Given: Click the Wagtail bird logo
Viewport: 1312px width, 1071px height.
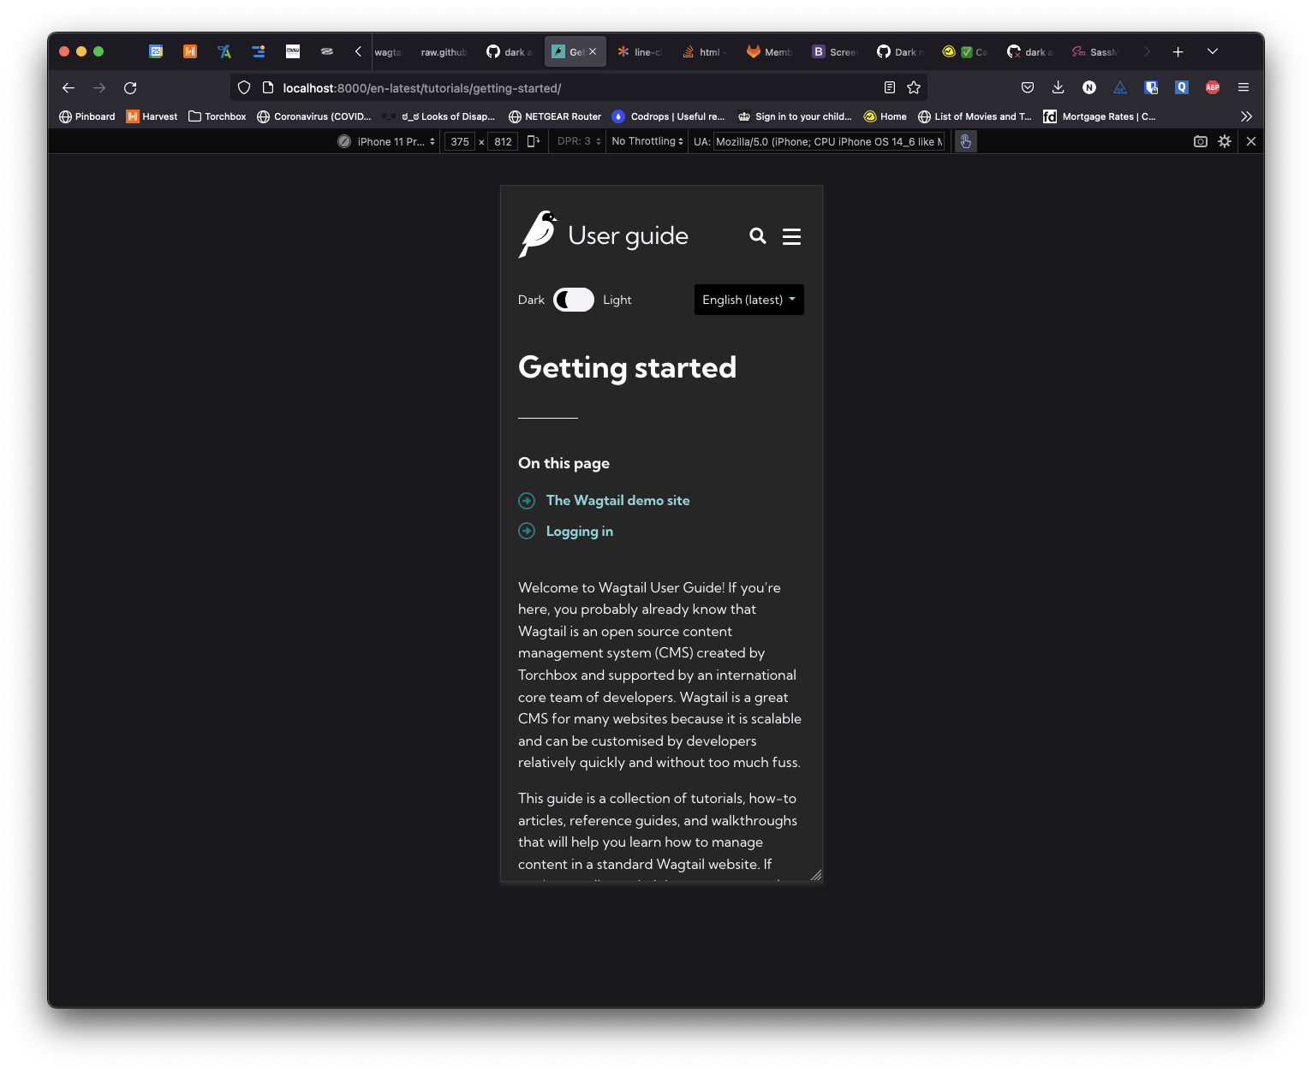Looking at the screenshot, I should (538, 234).
